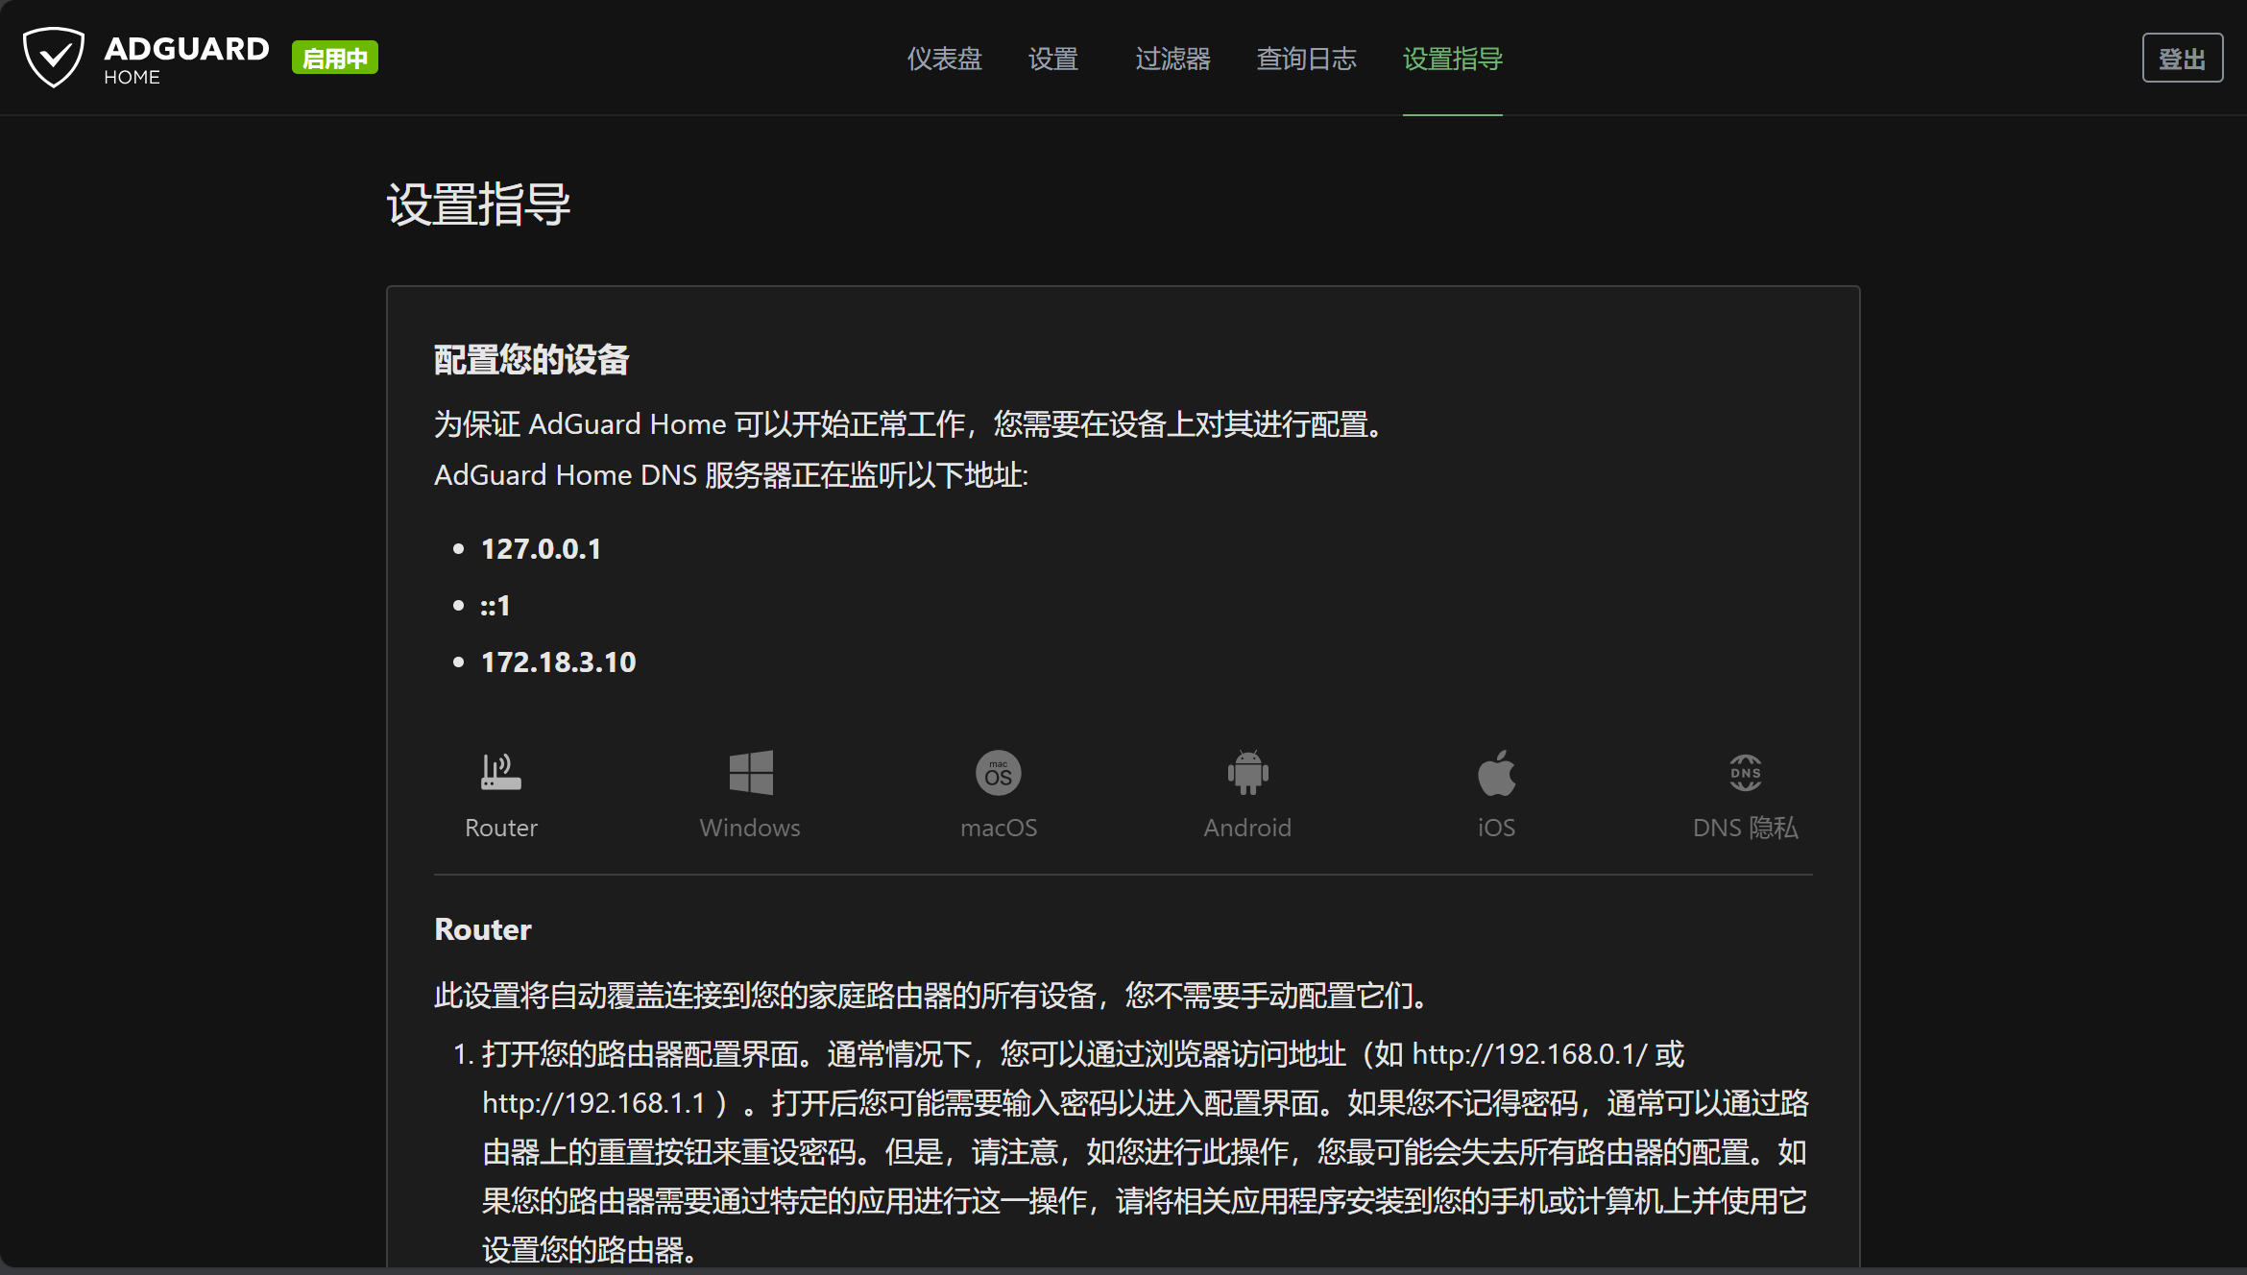
Task: Click the 登出 logout button
Action: (x=2182, y=59)
